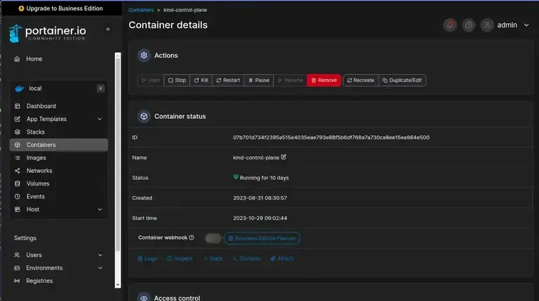
Task: Close the local environment with X
Action: pos(100,88)
